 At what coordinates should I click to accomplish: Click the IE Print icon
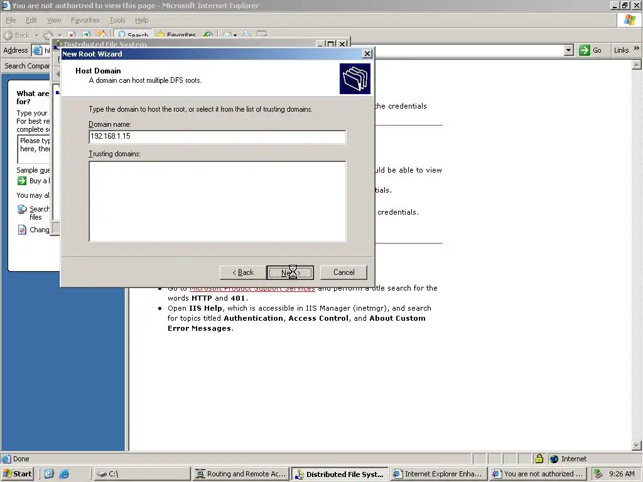[246, 35]
